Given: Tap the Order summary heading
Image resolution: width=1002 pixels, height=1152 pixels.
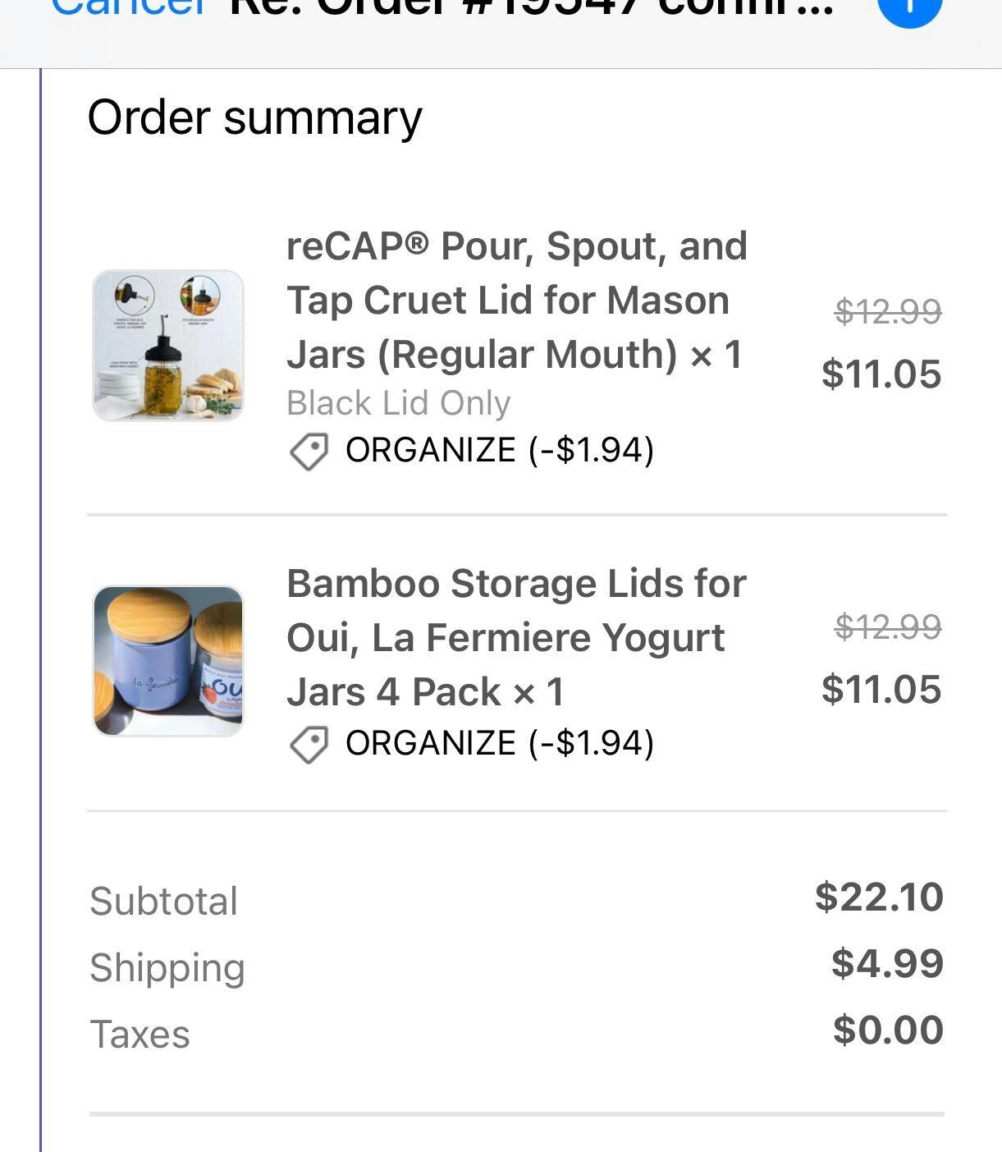Looking at the screenshot, I should [x=254, y=117].
